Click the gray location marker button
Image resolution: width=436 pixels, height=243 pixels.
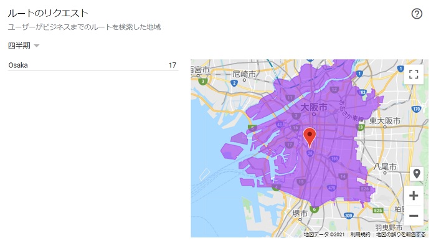click(417, 173)
